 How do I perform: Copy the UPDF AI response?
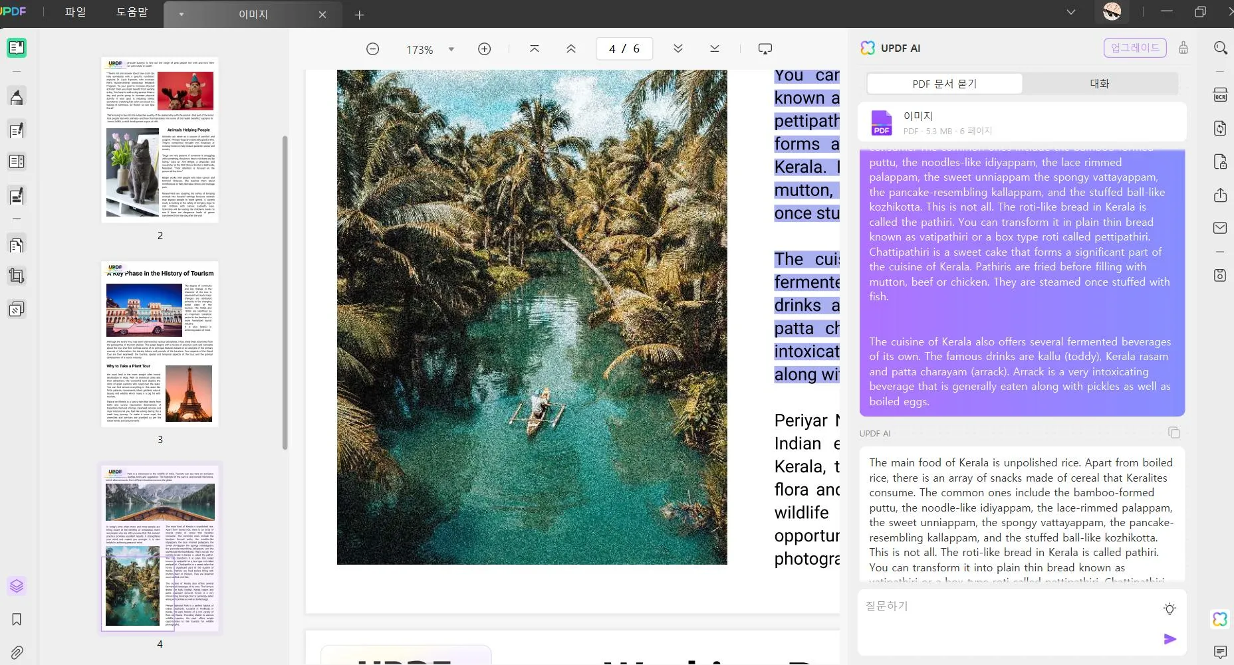(x=1174, y=432)
